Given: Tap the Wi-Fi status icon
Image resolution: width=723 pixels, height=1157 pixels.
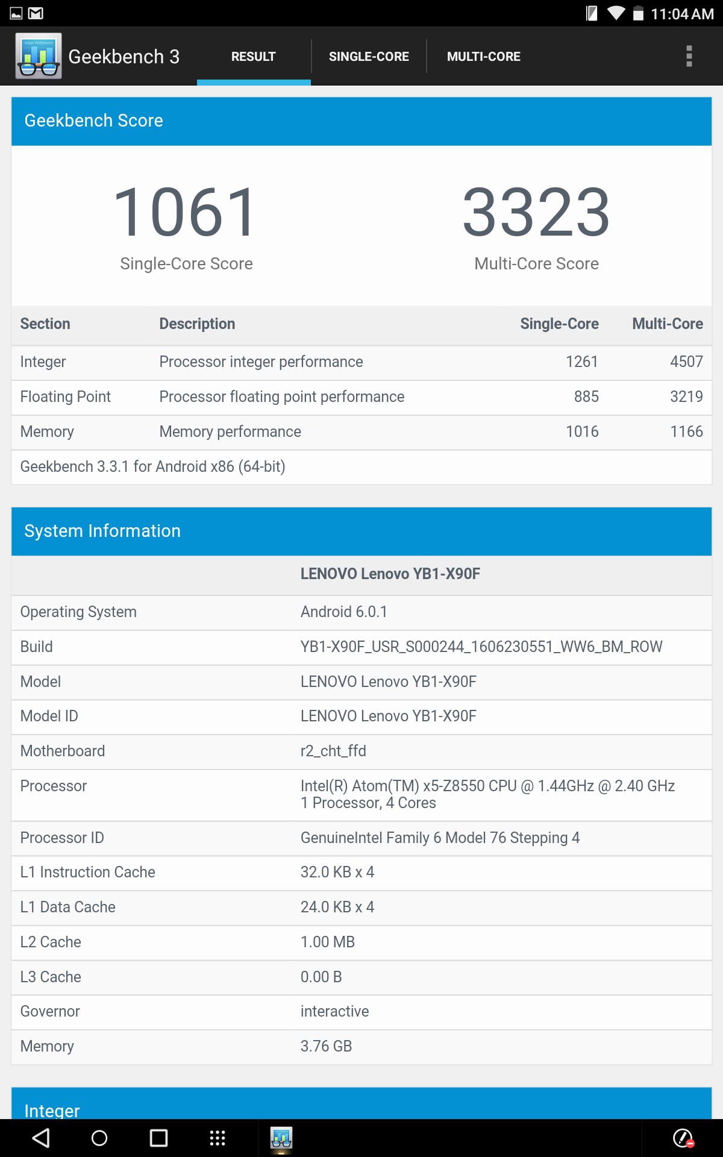Looking at the screenshot, I should [x=616, y=13].
